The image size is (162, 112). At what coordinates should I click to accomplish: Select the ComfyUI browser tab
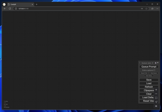coord(20,4)
